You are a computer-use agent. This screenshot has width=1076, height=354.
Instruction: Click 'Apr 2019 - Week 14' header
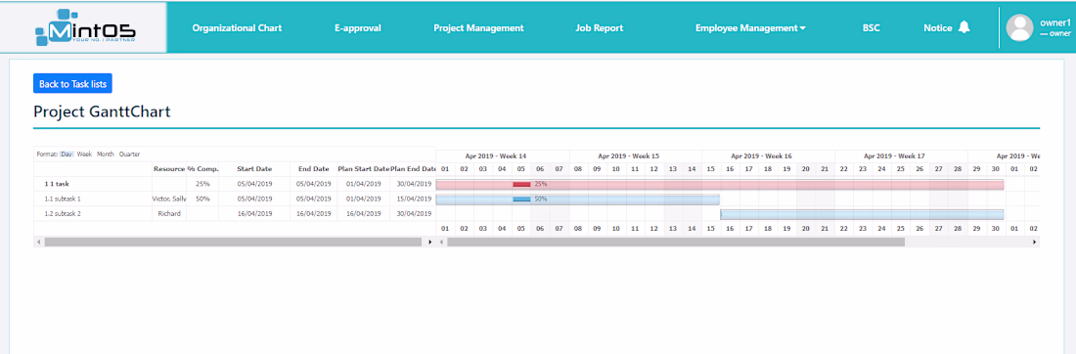(496, 155)
